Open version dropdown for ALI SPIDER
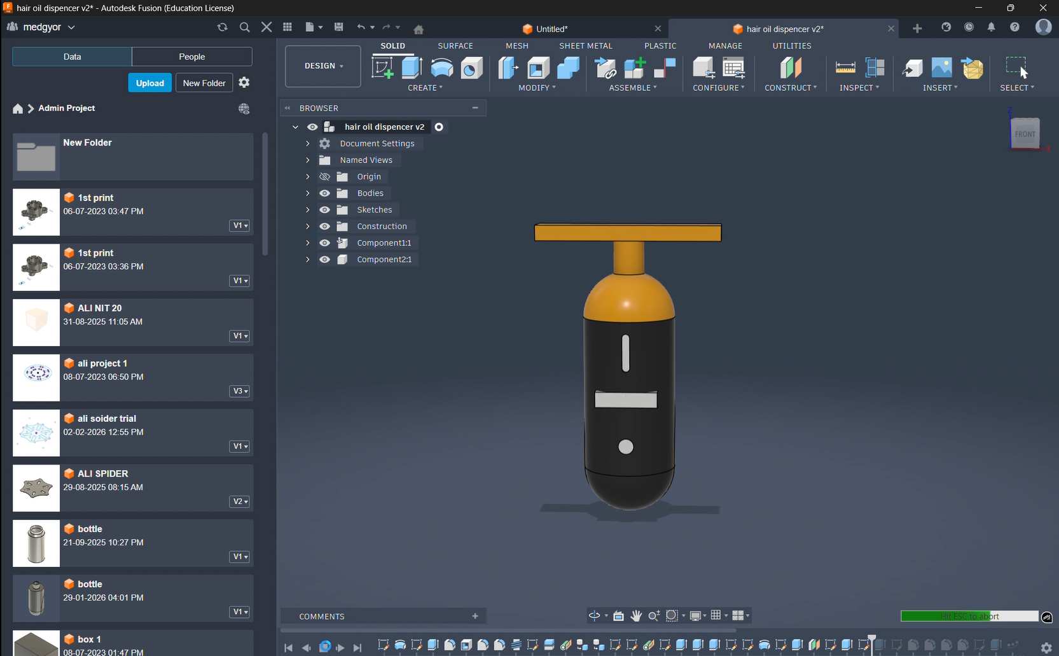This screenshot has width=1059, height=656. [240, 501]
